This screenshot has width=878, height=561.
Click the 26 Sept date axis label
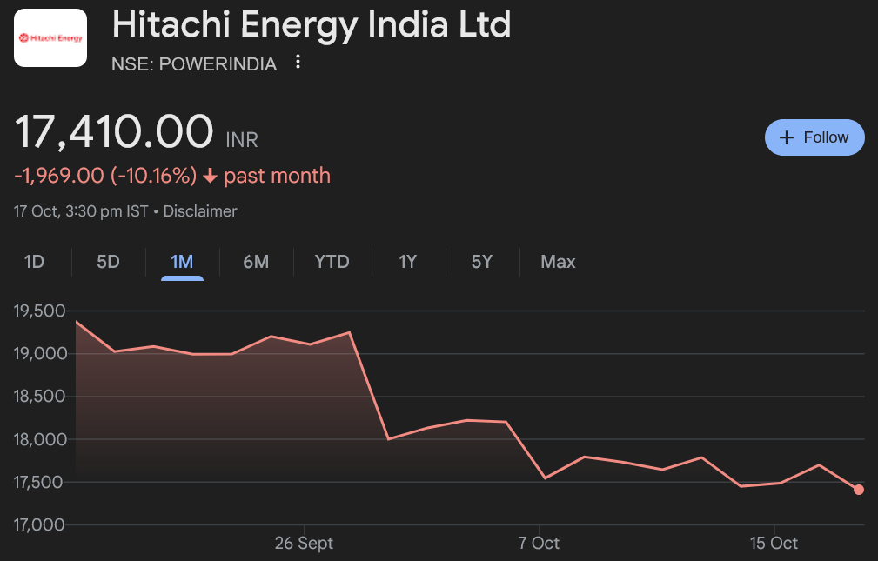coord(304,544)
